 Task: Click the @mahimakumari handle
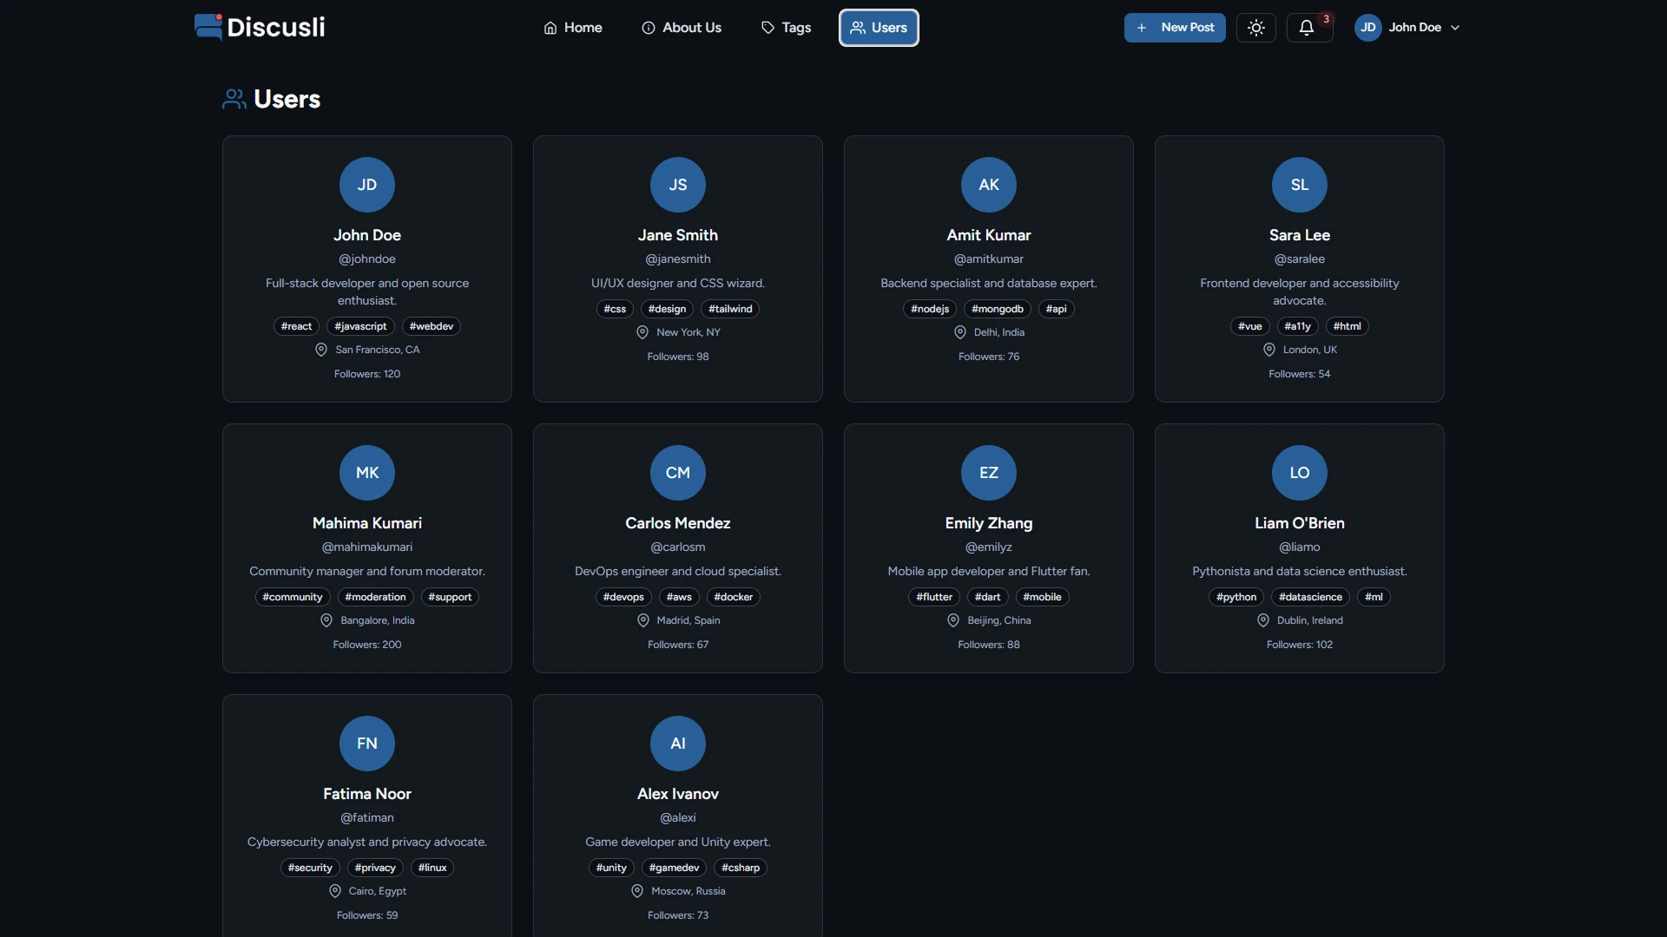(367, 547)
